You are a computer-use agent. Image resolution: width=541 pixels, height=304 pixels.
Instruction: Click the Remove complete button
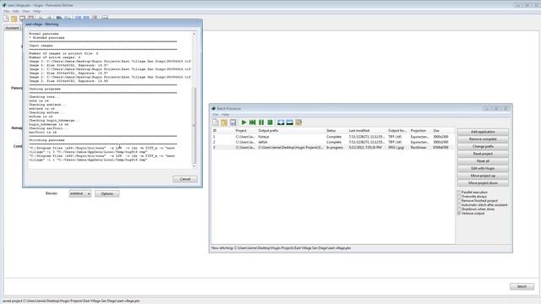coord(483,139)
